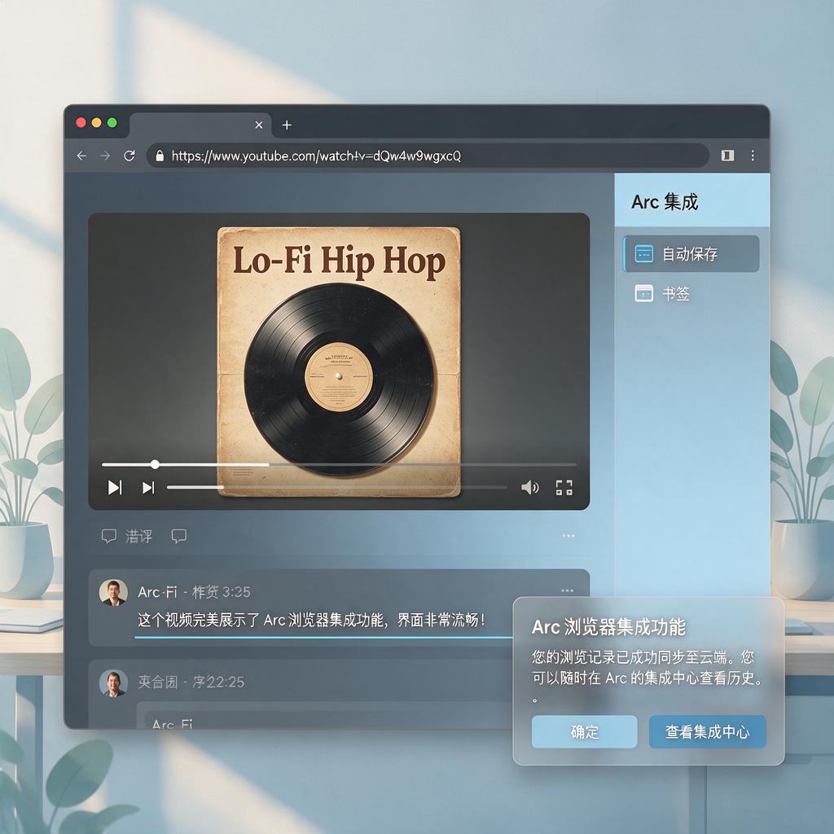The width and height of the screenshot is (834, 834).
Task: Open the three-dot menu below the video
Action: click(568, 536)
